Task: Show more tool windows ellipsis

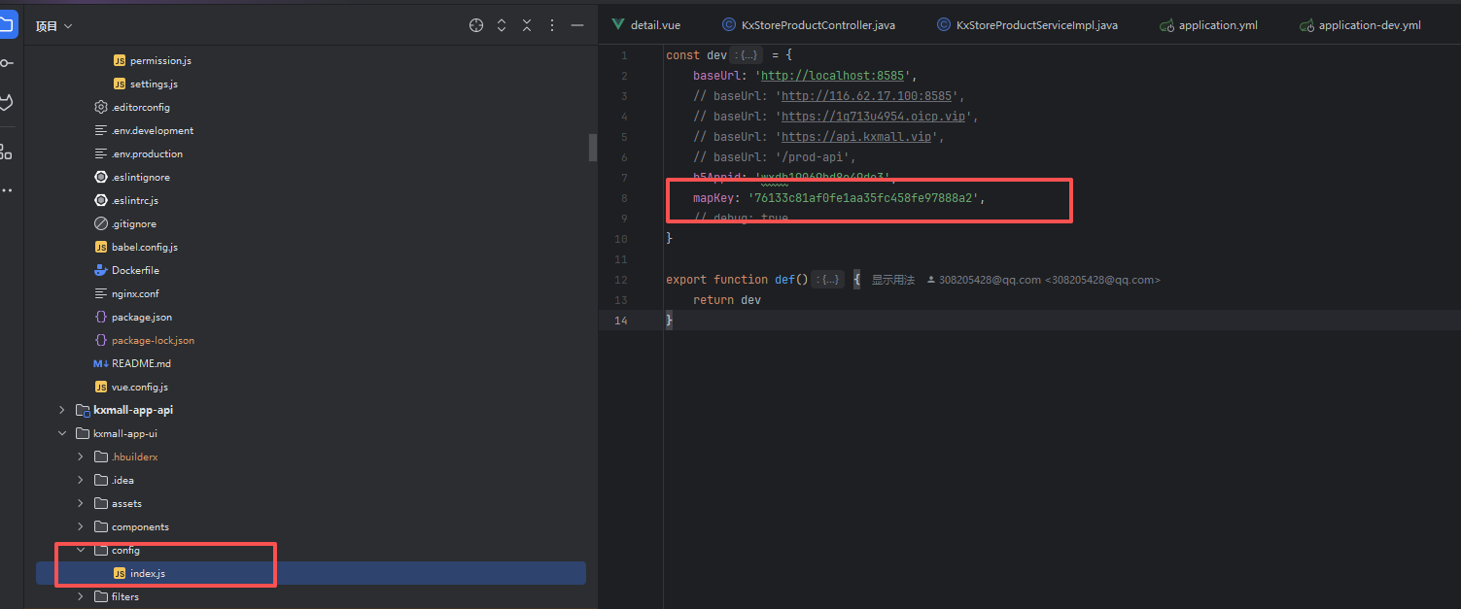Action: click(8, 190)
